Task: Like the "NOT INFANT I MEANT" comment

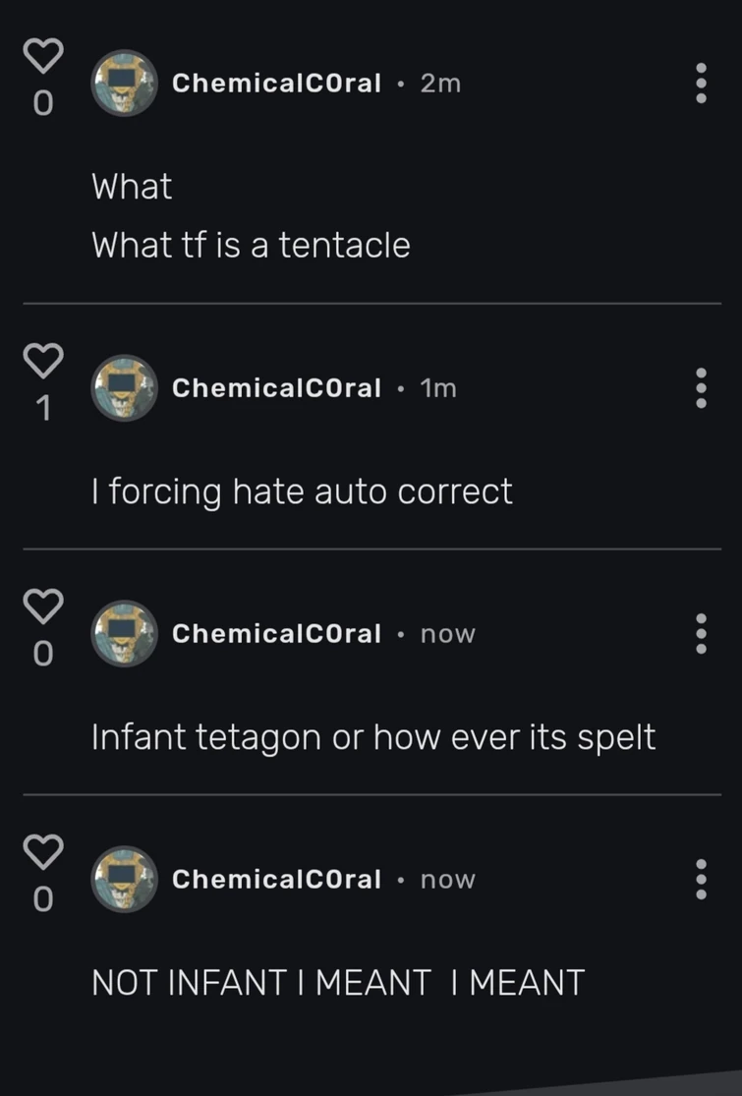Action: point(43,852)
